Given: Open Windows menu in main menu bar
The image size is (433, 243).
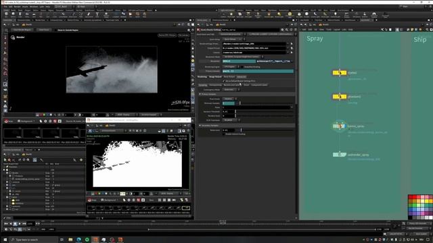Looking at the screenshot, I should [34, 6].
